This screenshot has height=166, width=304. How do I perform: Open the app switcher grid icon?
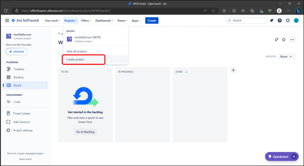pos(7,20)
